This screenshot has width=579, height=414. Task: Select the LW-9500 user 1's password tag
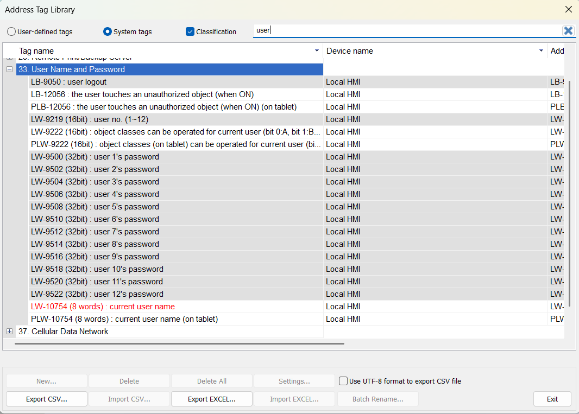95,157
